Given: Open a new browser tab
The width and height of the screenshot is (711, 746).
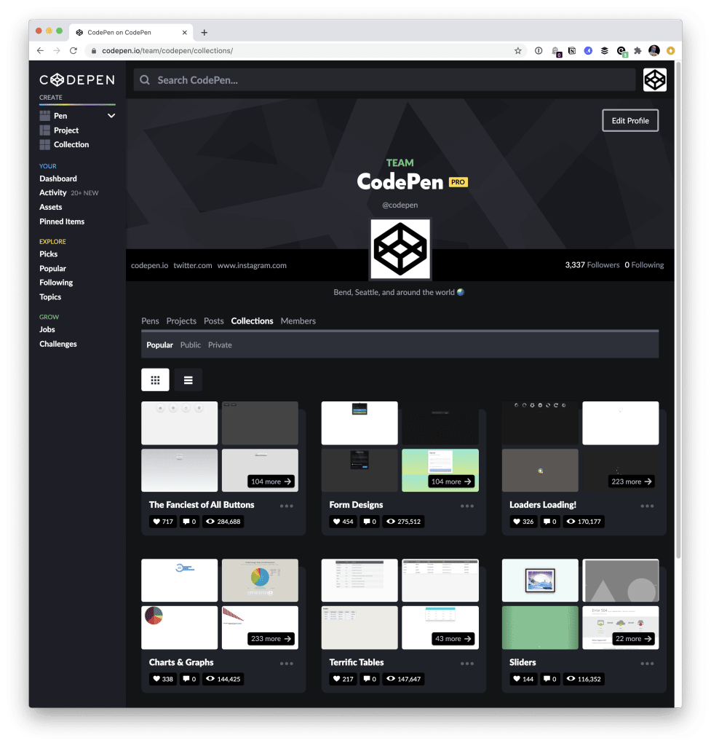Looking at the screenshot, I should (204, 32).
